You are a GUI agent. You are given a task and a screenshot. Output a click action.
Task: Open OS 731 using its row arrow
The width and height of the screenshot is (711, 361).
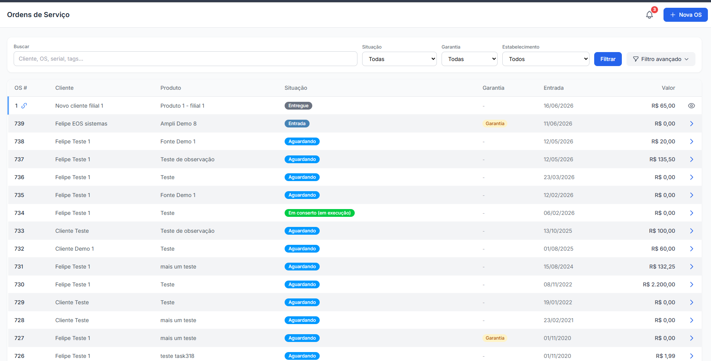coord(692,267)
